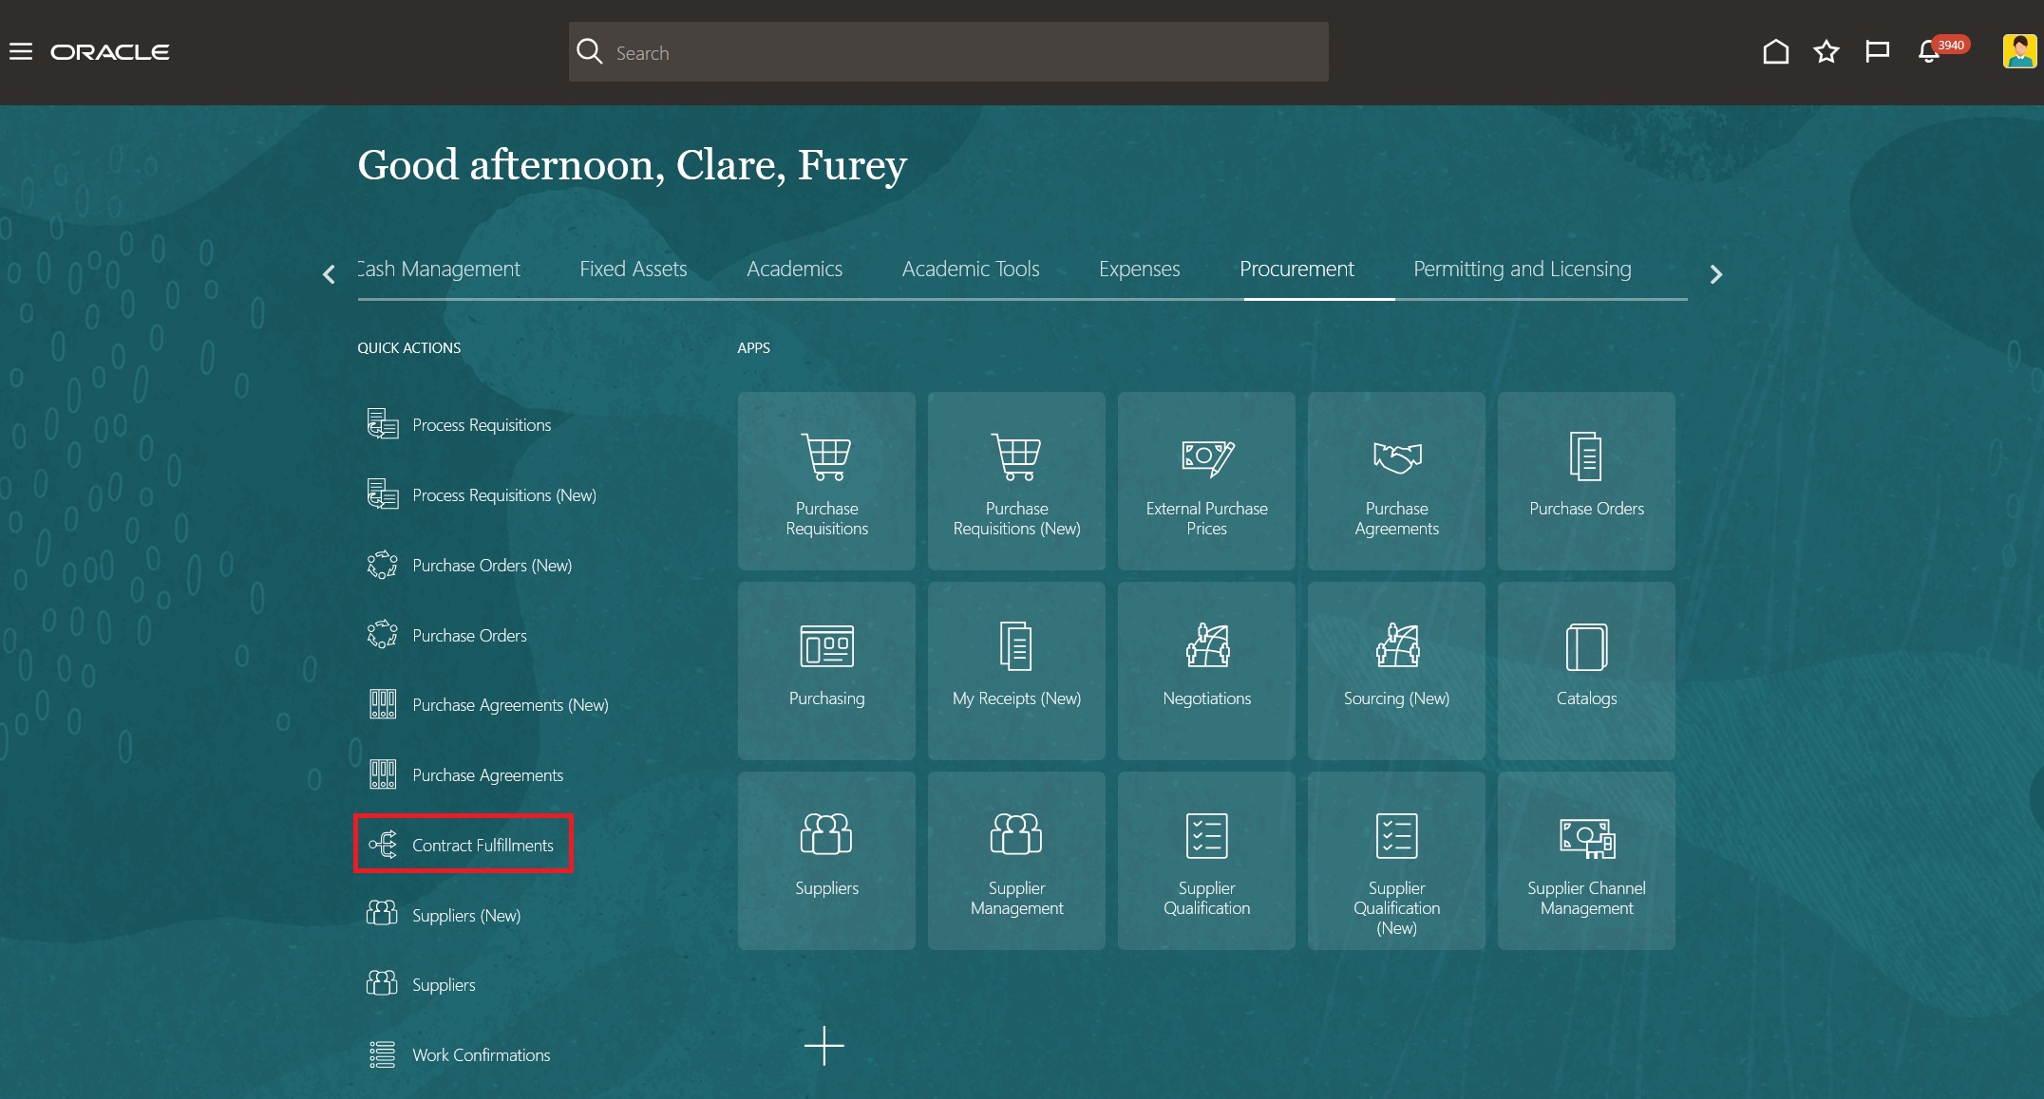
Task: Click the Oracle logo
Action: click(x=110, y=52)
